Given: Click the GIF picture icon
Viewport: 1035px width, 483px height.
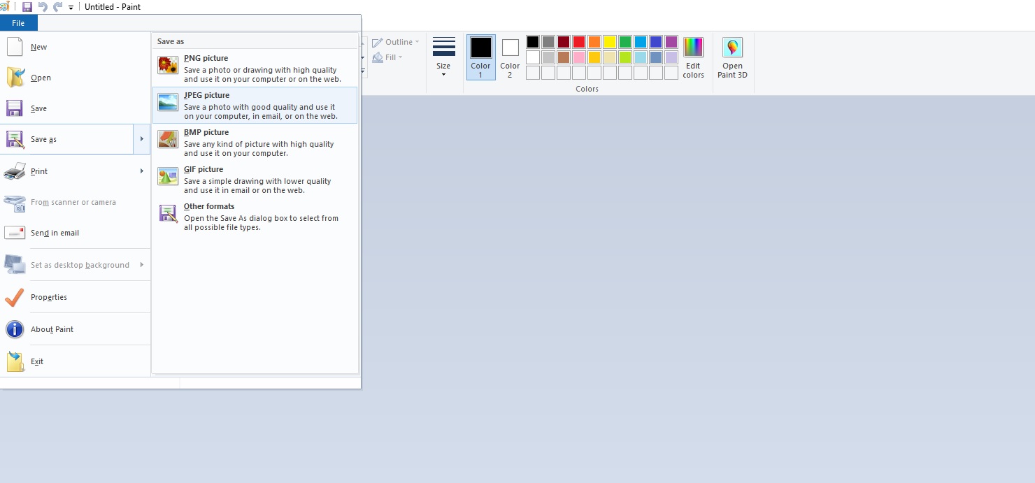Looking at the screenshot, I should coord(168,176).
